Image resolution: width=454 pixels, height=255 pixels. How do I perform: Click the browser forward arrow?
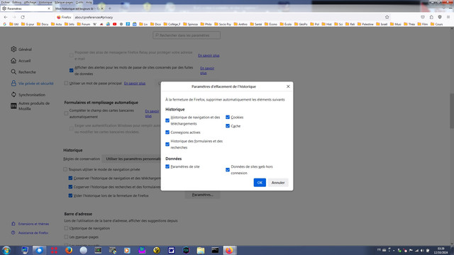[x=14, y=17]
